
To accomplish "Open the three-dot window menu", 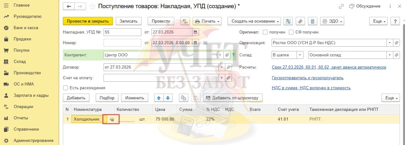I will (x=390, y=6).
